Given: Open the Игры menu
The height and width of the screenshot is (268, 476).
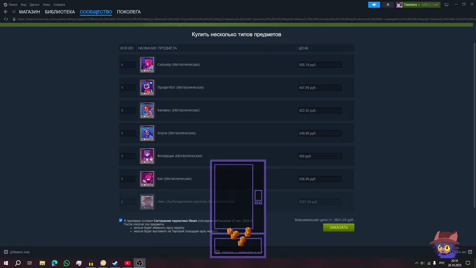Looking at the screenshot, I should pyautogui.click(x=46, y=5).
